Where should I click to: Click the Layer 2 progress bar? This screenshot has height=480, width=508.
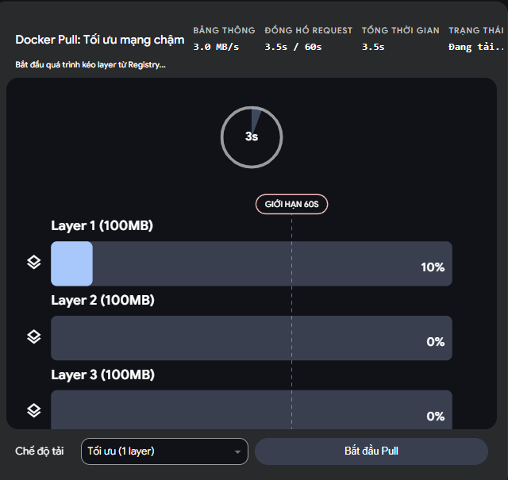pyautogui.click(x=252, y=338)
